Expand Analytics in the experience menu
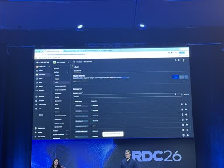Viewport: 224px width, 168px height. (x=67, y=131)
